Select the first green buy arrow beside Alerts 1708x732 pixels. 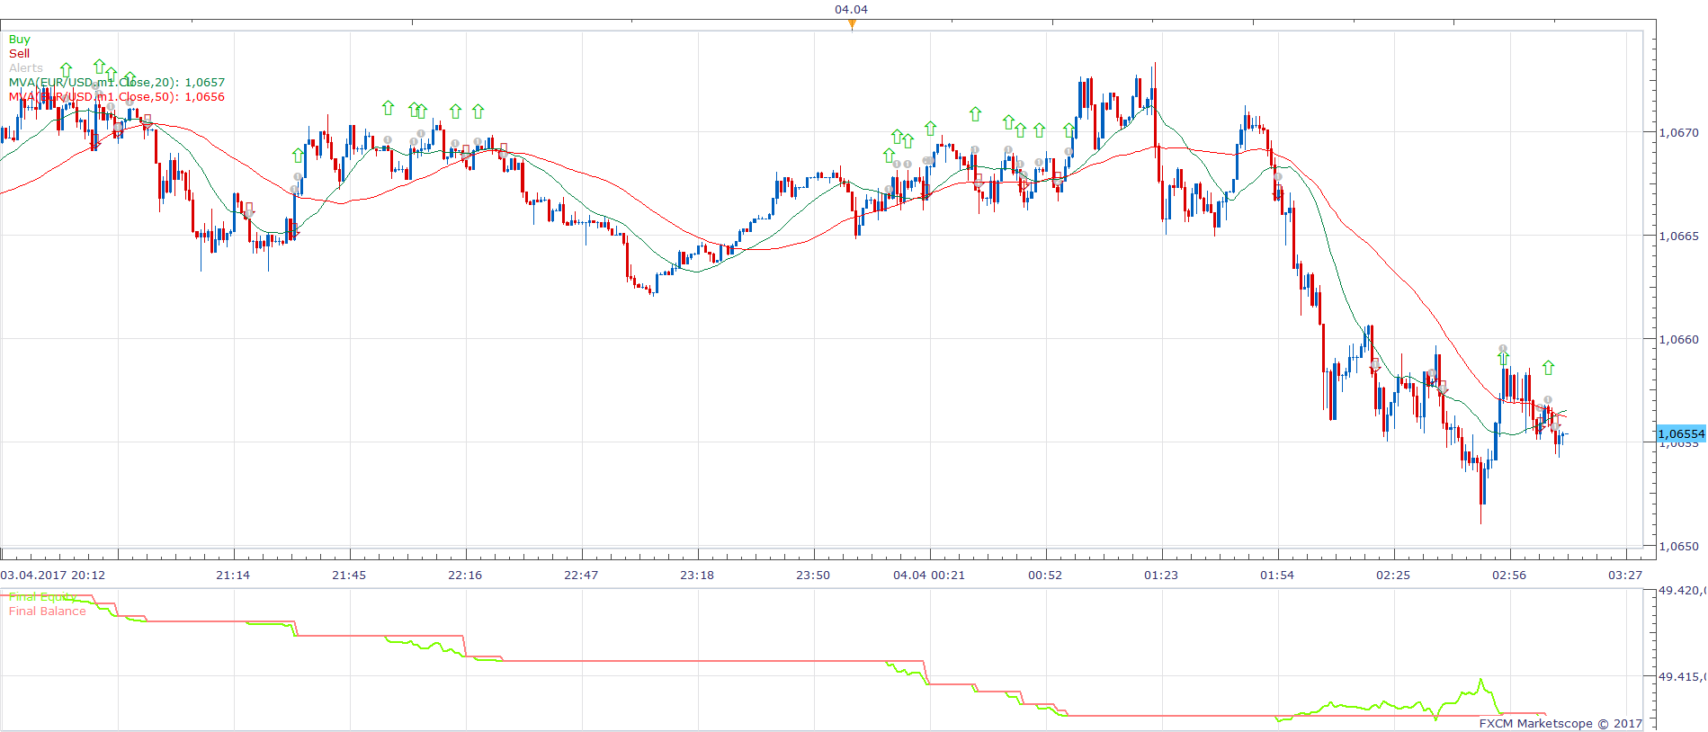[x=66, y=69]
